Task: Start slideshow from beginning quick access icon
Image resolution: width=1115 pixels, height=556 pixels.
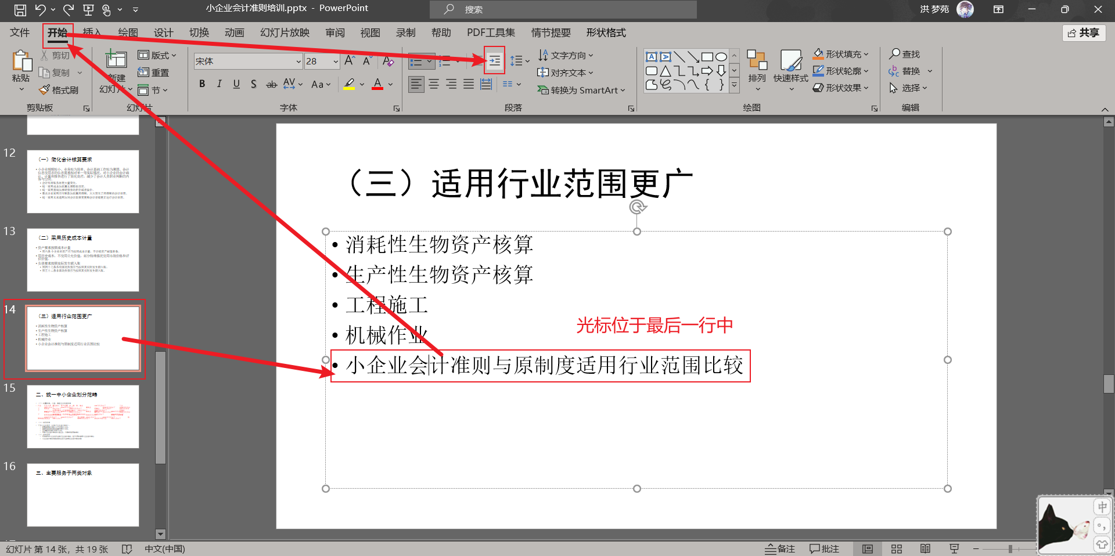Action: (x=88, y=9)
